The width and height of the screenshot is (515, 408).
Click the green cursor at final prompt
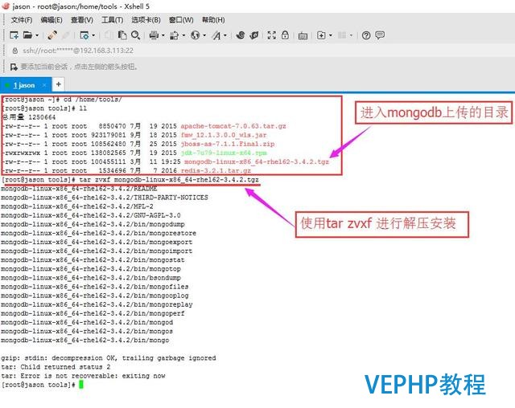81,385
